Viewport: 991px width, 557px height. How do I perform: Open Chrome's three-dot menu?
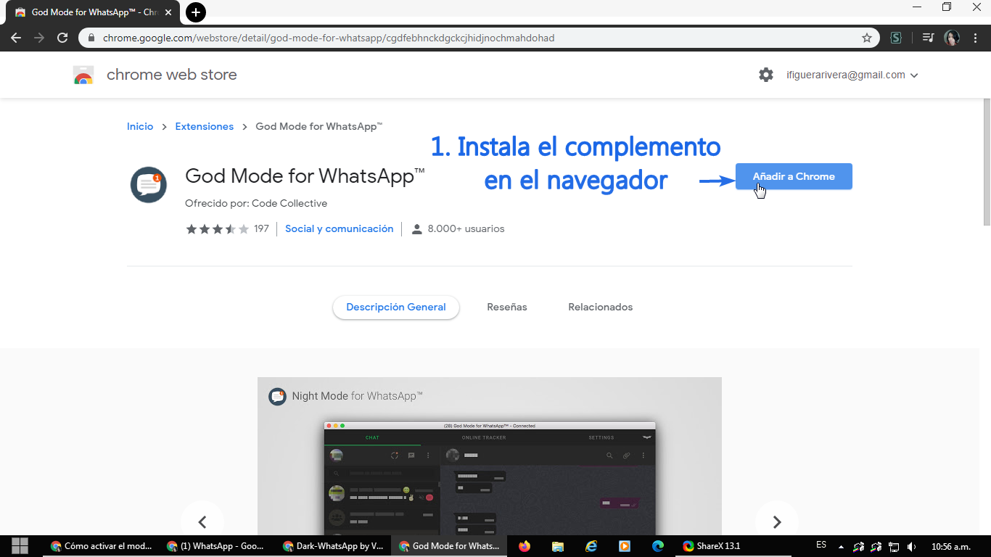point(975,38)
